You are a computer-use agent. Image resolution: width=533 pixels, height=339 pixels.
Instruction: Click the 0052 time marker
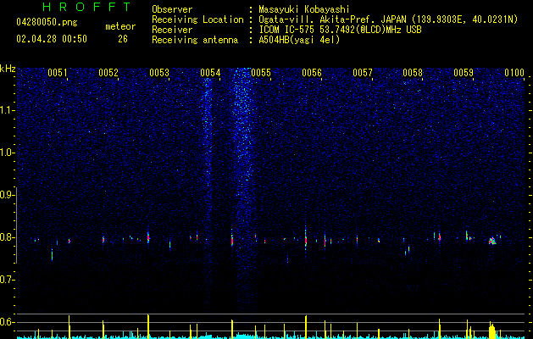point(108,73)
